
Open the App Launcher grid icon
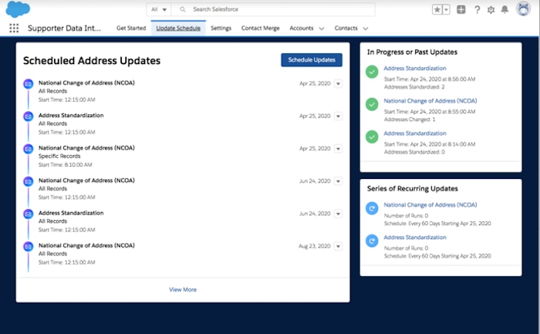point(14,29)
